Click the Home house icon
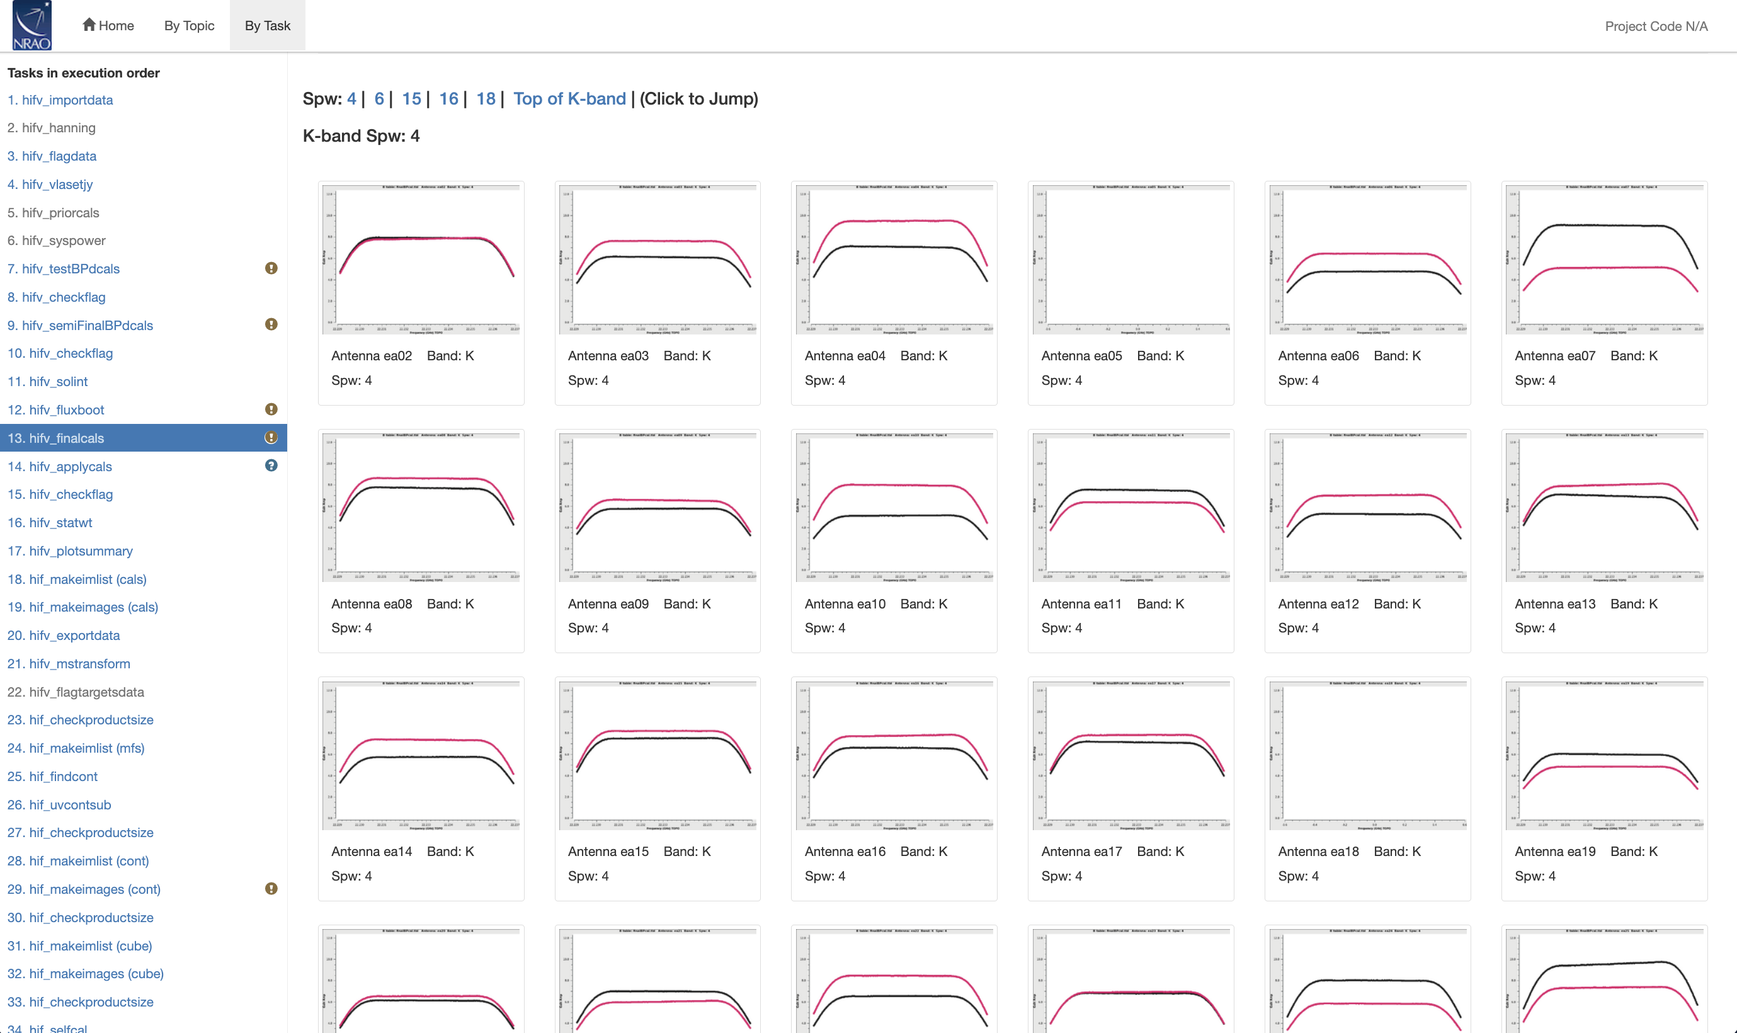This screenshot has width=1737, height=1033. (89, 25)
